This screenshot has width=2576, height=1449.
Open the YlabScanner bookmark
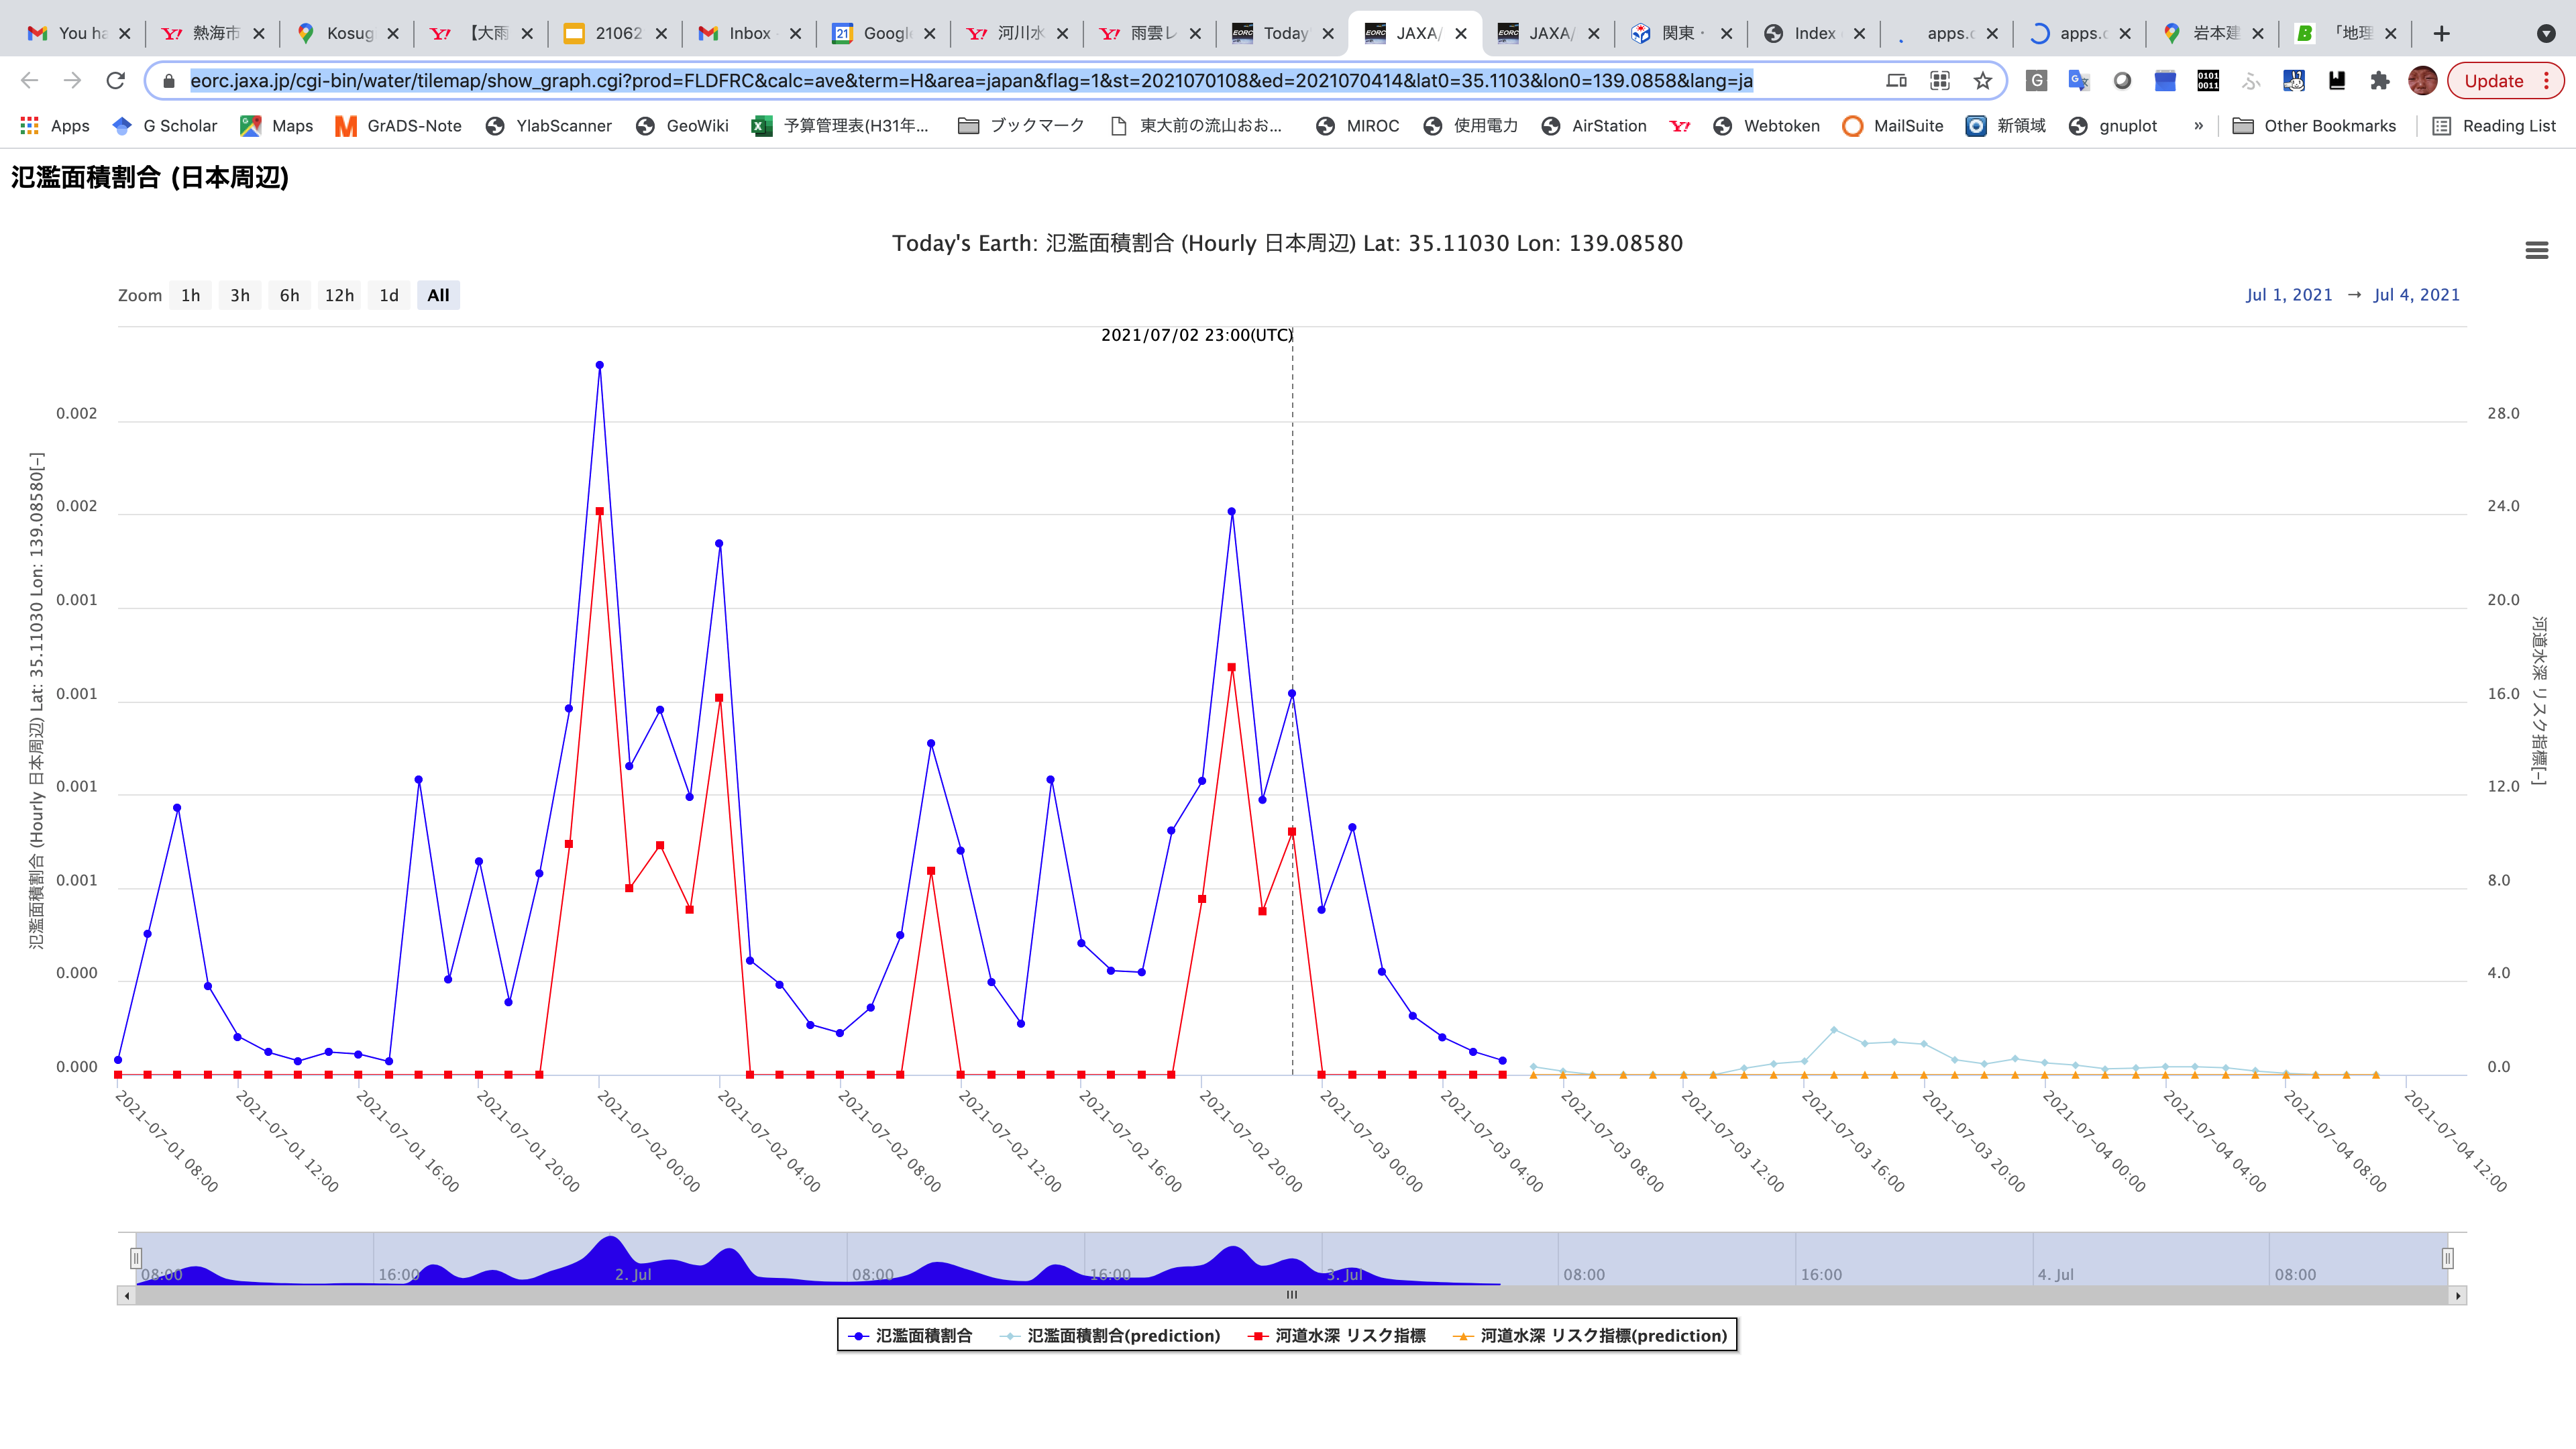(549, 126)
